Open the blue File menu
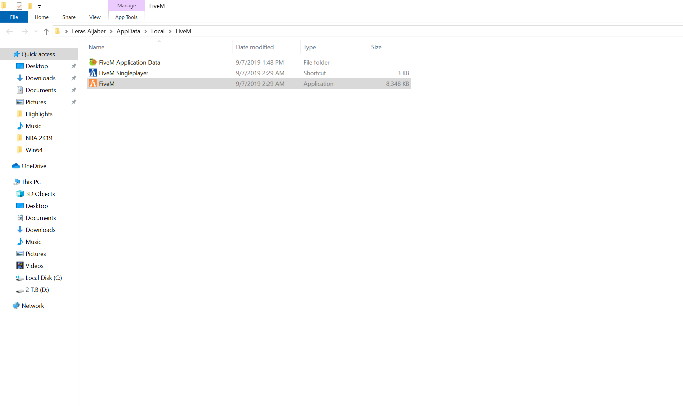683x406 pixels. click(14, 17)
